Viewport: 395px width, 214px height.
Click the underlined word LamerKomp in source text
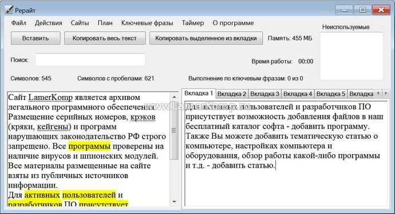coord(50,97)
